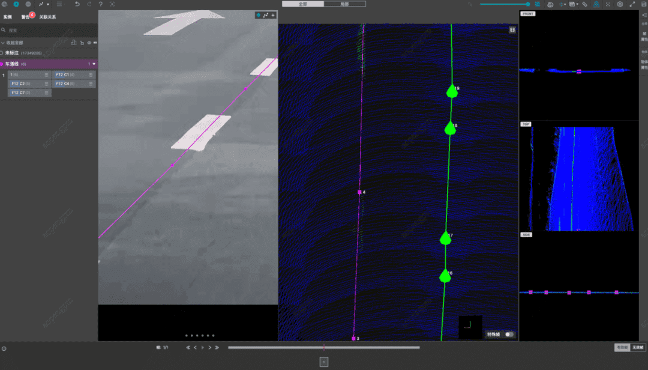648x370 pixels.
Task: Toggle visibility eye icon in object list
Action: (x=89, y=43)
